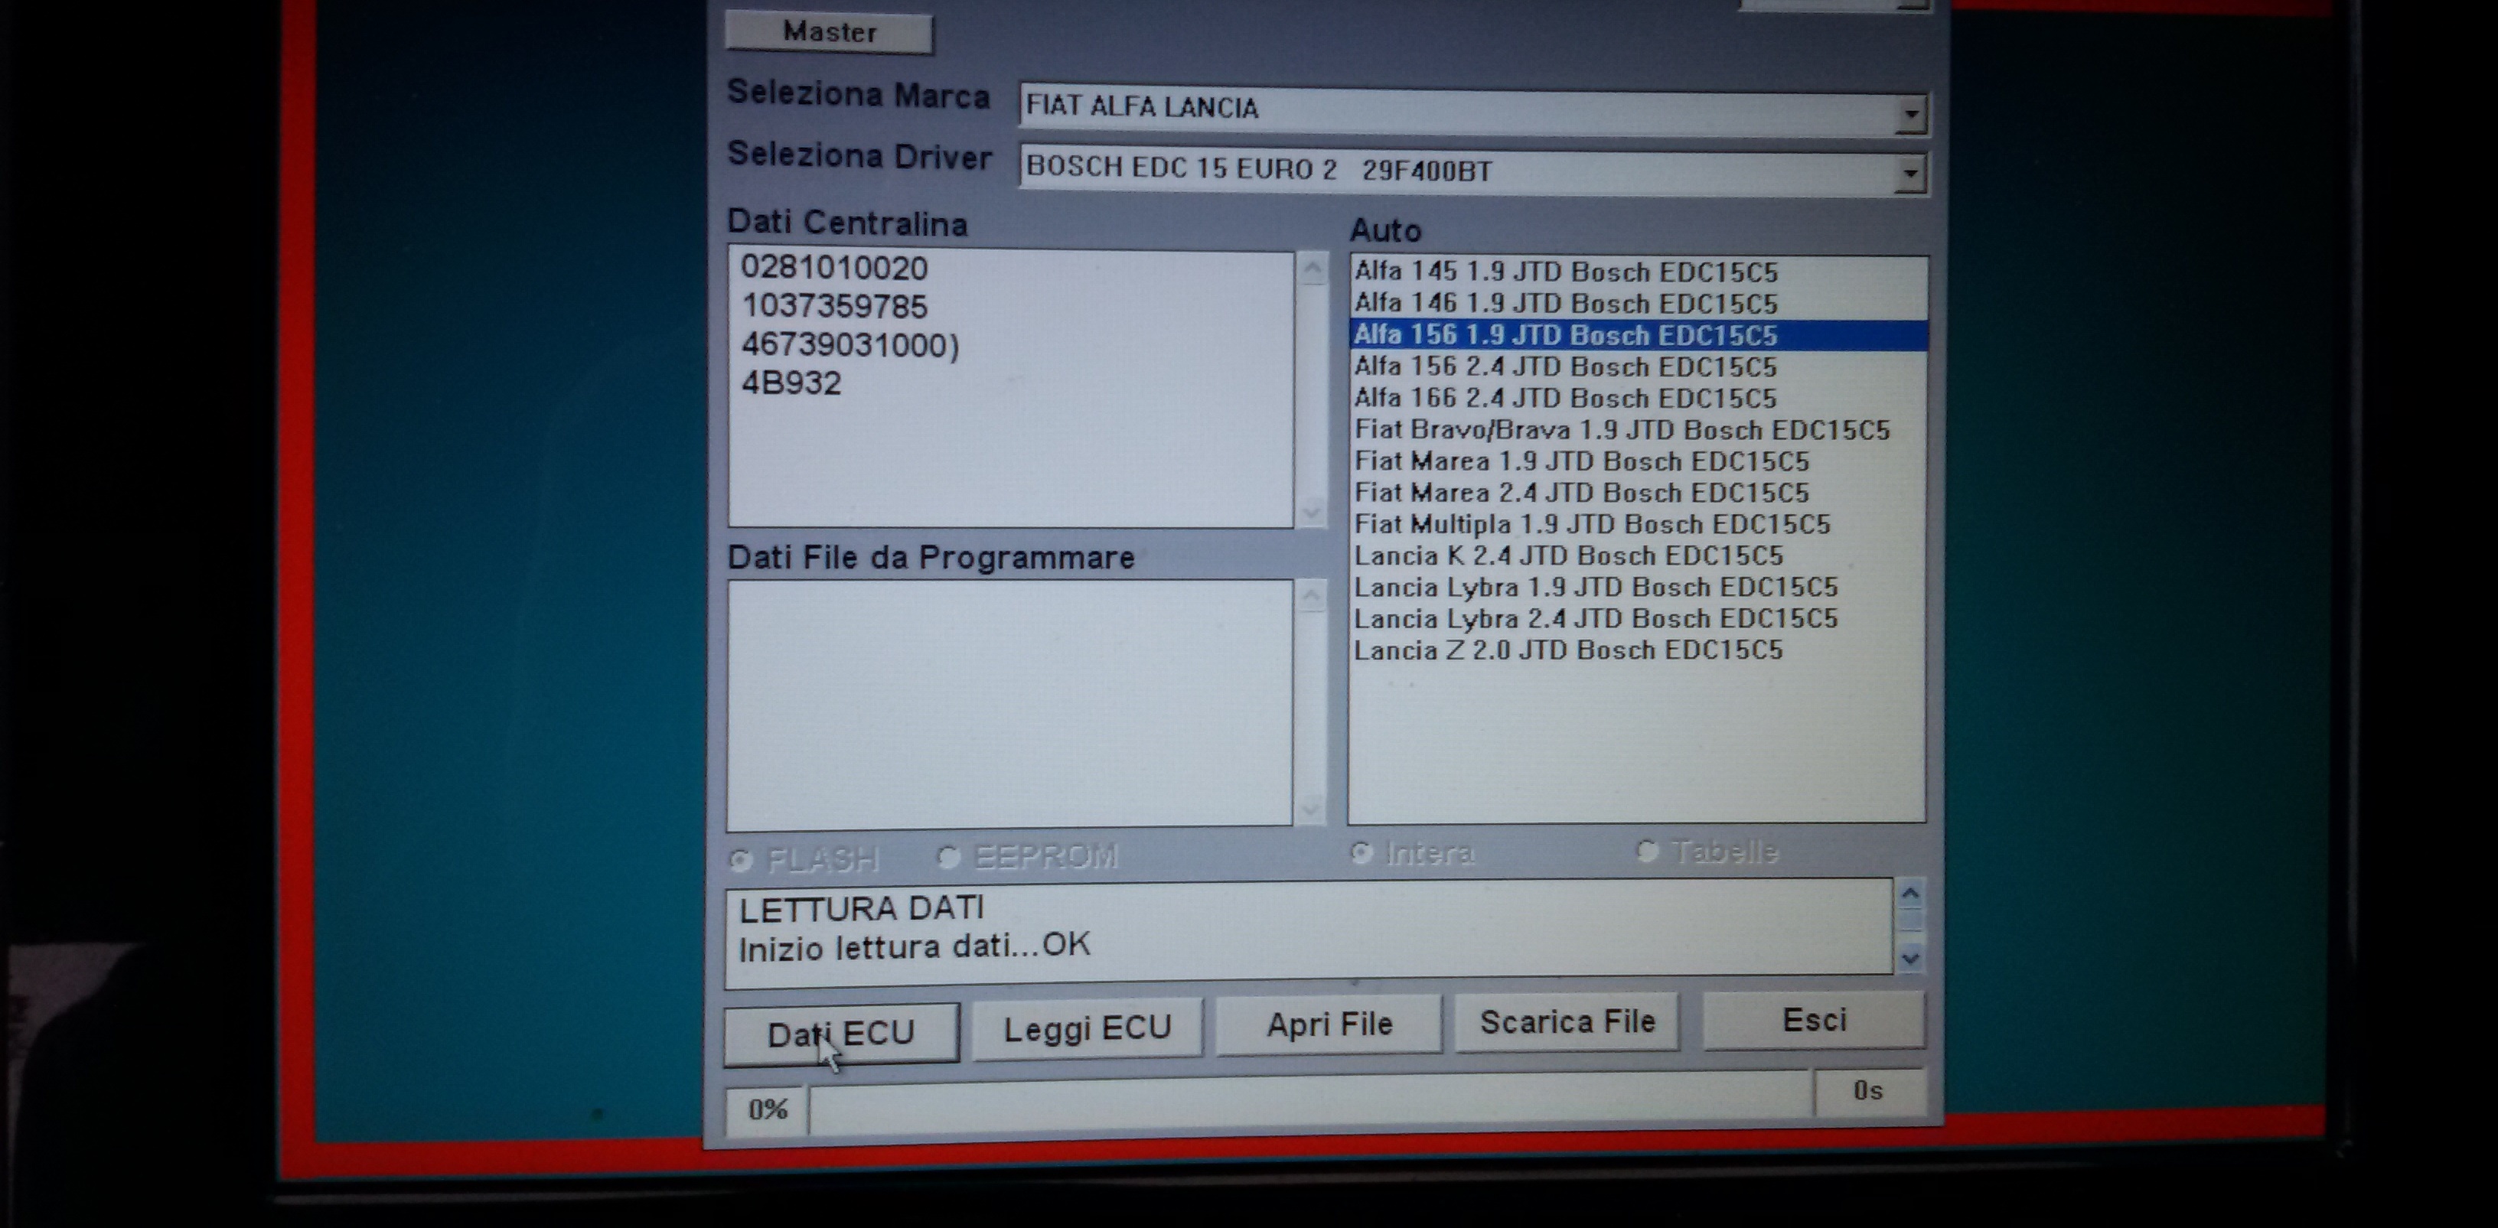Click Dati Centralina scrollbar up arrow

(x=1312, y=269)
